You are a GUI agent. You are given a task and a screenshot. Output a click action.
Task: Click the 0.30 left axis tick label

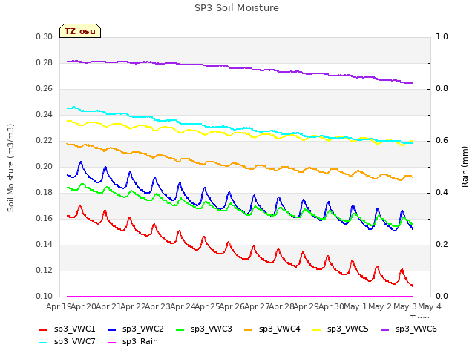45,36
